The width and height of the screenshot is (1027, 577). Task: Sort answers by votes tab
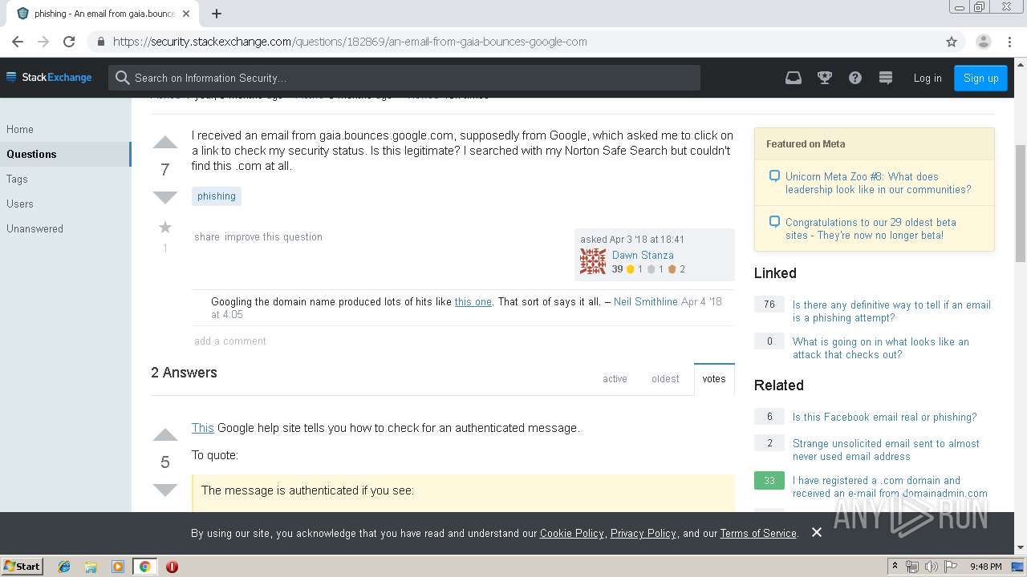[x=714, y=379]
